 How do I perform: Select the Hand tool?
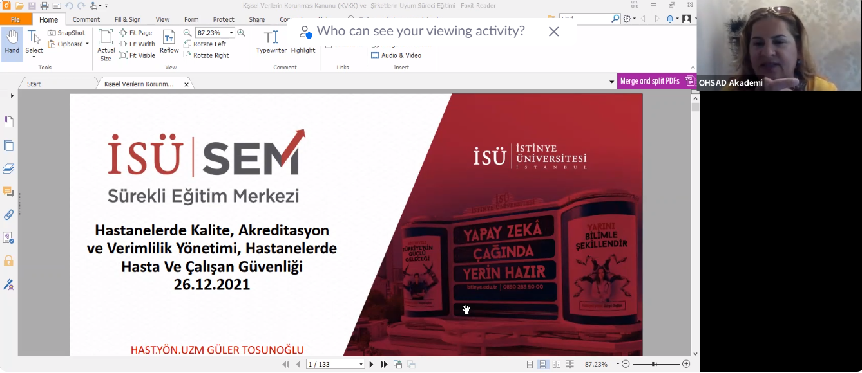coord(12,42)
